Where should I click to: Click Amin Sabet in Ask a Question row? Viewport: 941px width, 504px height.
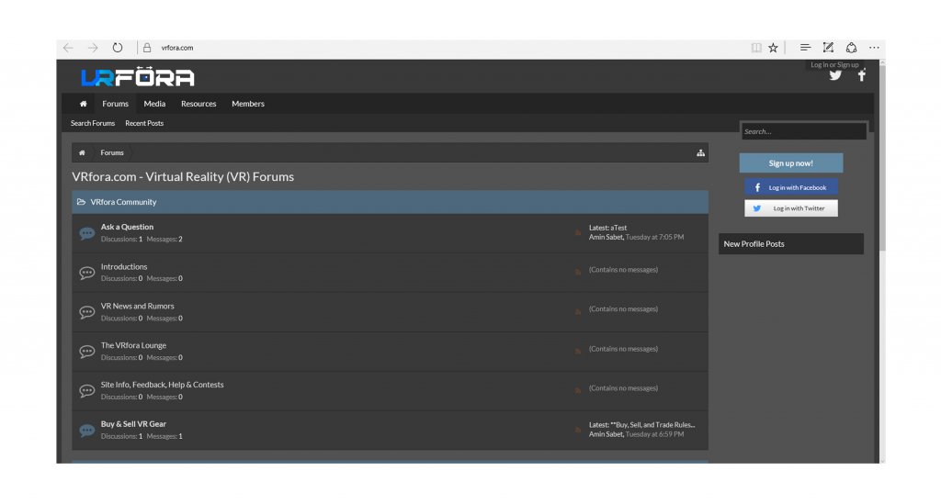click(606, 238)
